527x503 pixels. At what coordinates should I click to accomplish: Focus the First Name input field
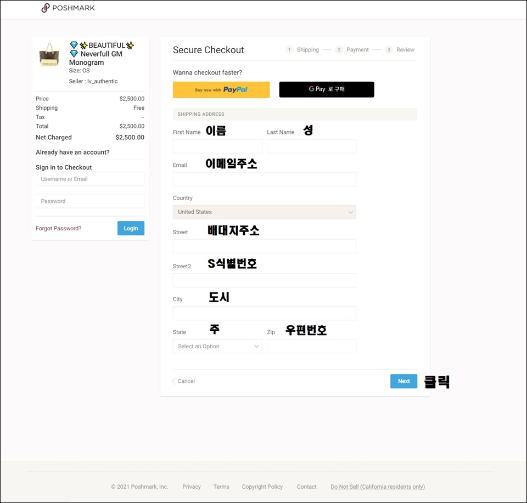pyautogui.click(x=217, y=146)
